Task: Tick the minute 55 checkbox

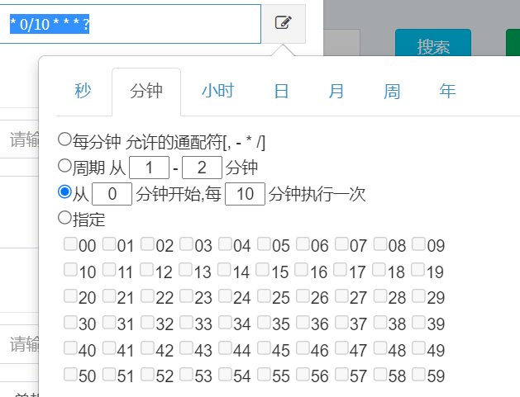Action: tap(264, 375)
